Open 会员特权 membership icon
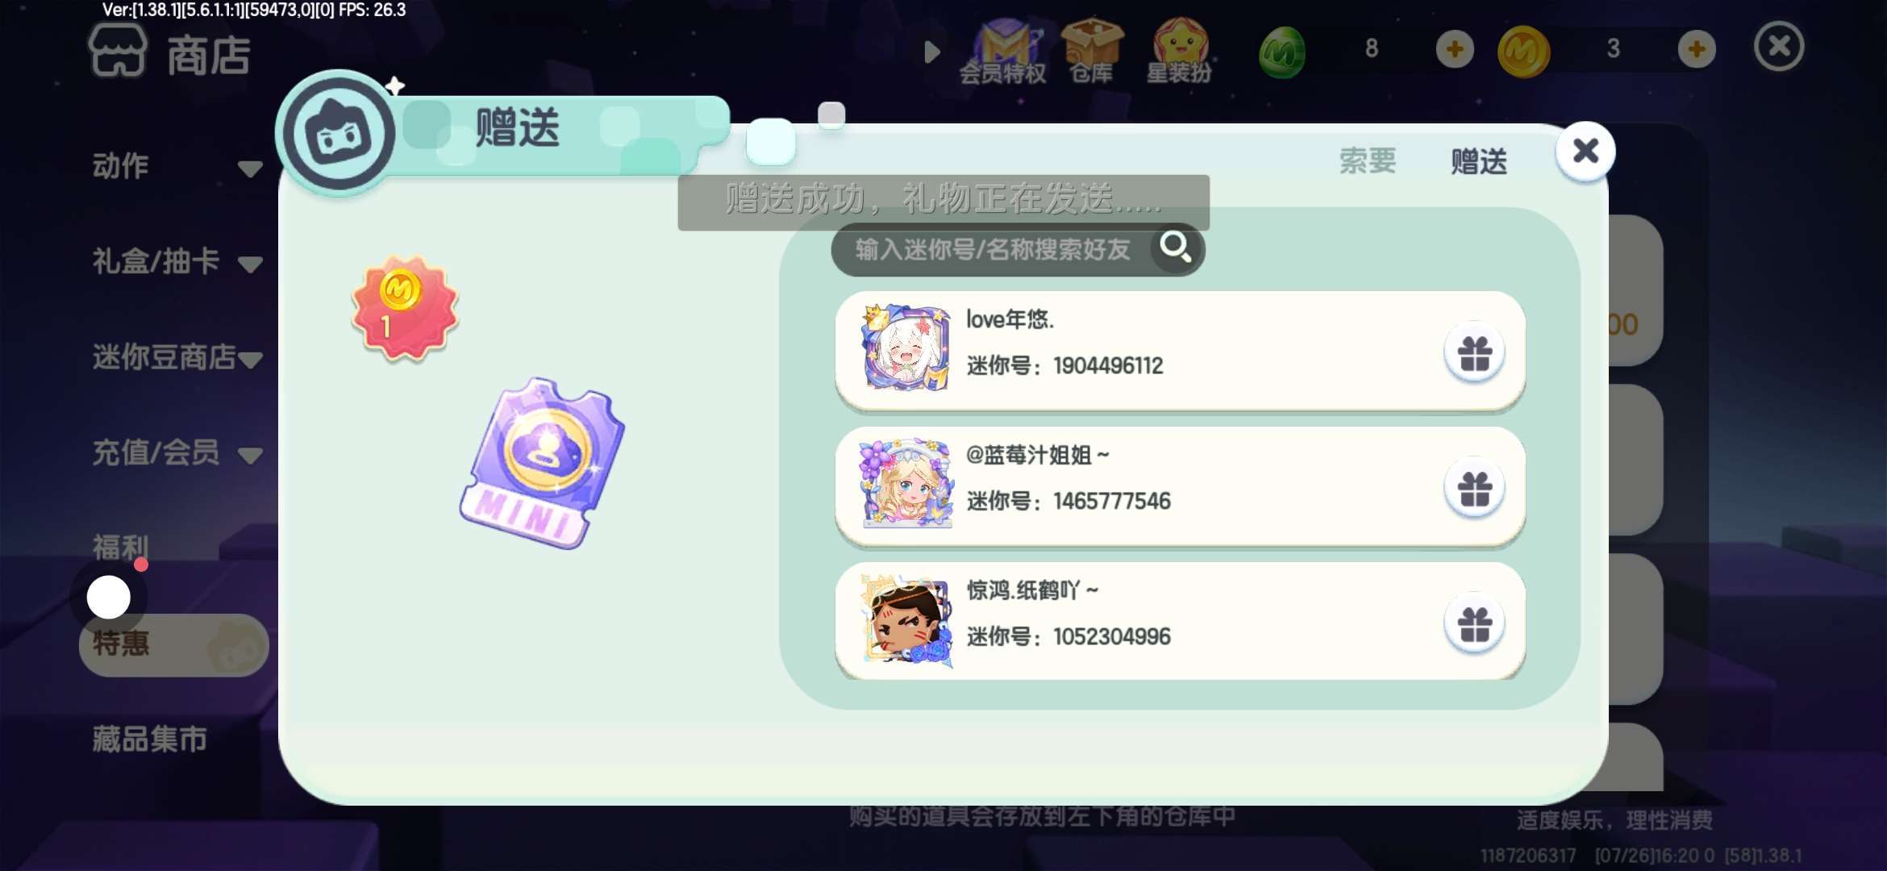Viewport: 1887px width, 871px height. tap(1003, 52)
